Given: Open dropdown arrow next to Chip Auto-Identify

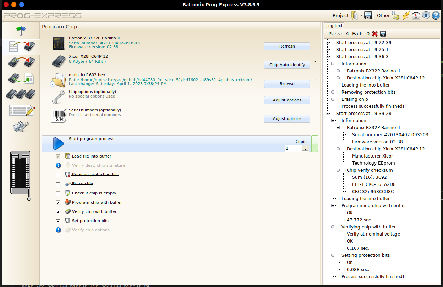Looking at the screenshot, I should [x=315, y=61].
